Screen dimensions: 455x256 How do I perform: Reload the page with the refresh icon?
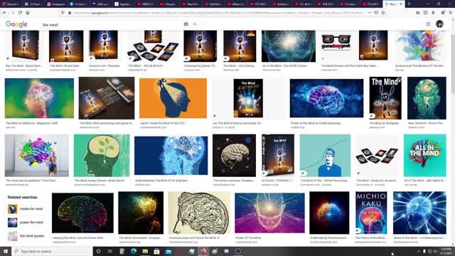20,13
